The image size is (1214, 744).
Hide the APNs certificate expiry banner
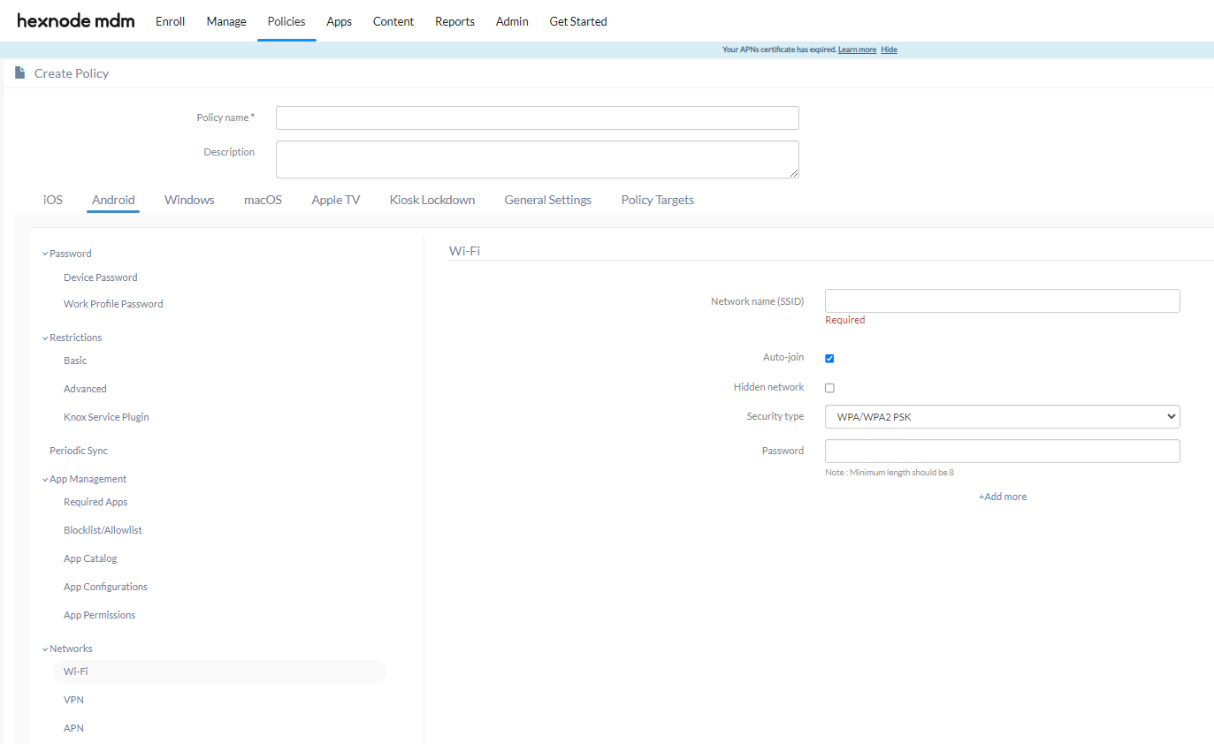[889, 49]
